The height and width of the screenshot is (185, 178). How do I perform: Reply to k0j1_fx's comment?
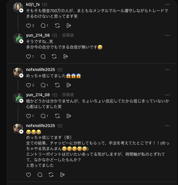tap(43, 26)
